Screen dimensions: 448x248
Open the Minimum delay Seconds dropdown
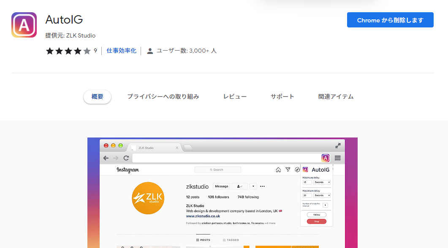tap(322, 182)
